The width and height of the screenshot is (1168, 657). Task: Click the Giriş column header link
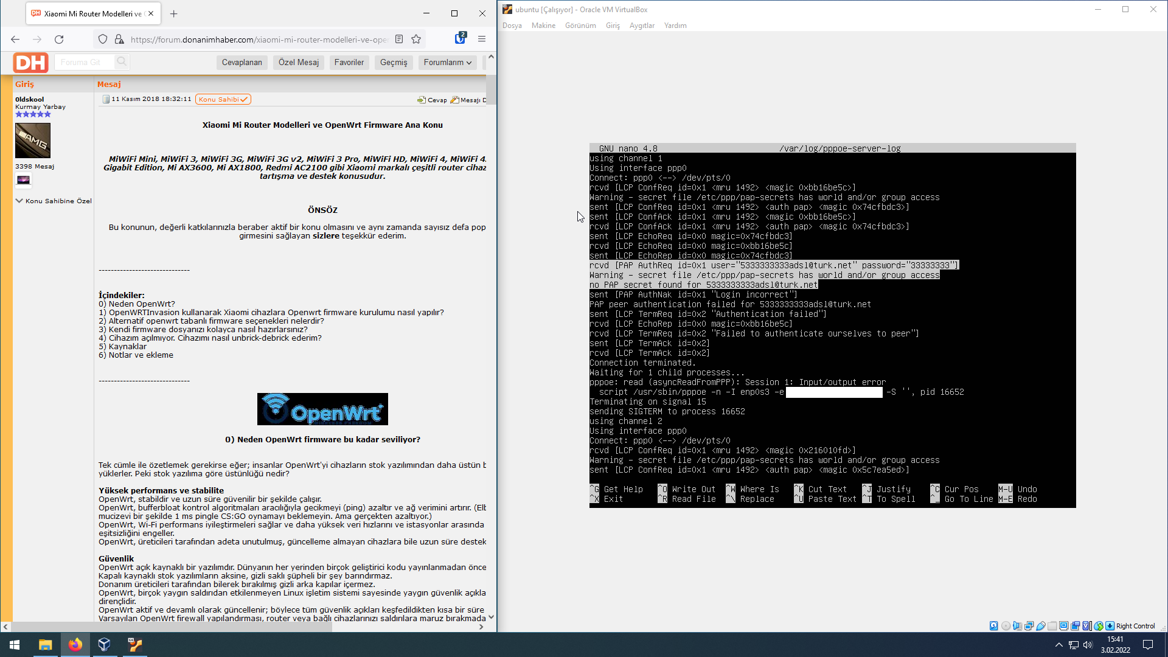24,84
